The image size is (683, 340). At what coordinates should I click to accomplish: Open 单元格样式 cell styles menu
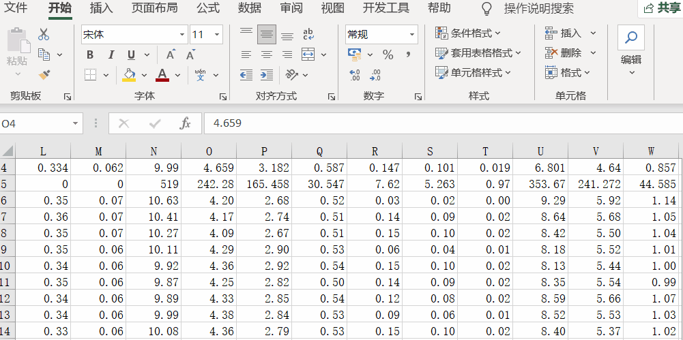(x=473, y=73)
